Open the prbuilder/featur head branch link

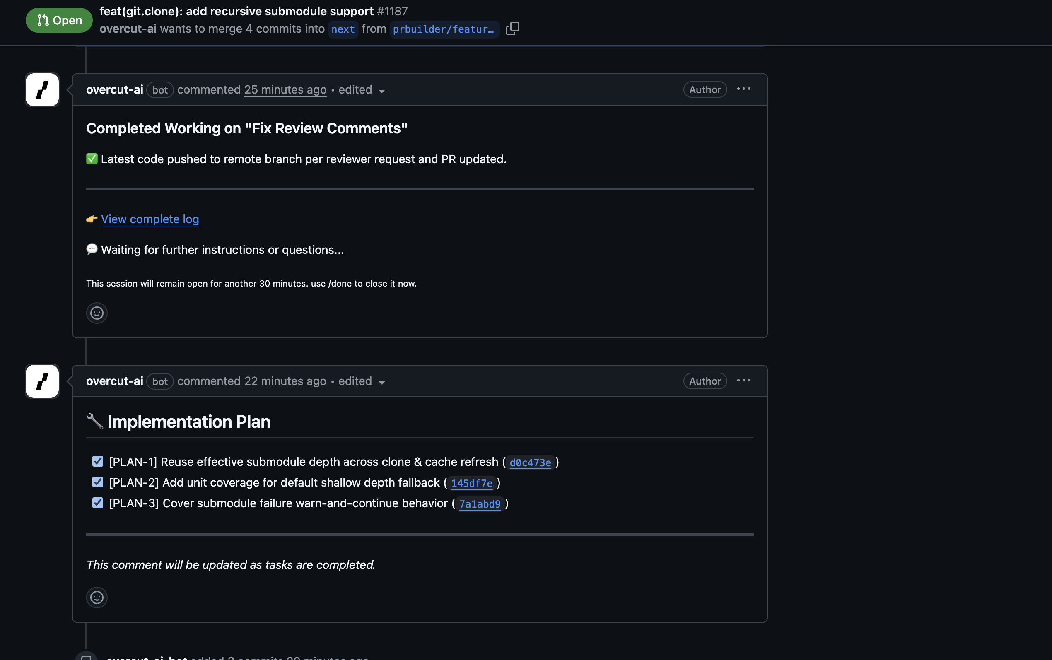[444, 29]
